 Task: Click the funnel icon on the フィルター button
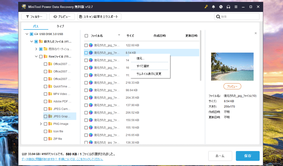point(27,17)
